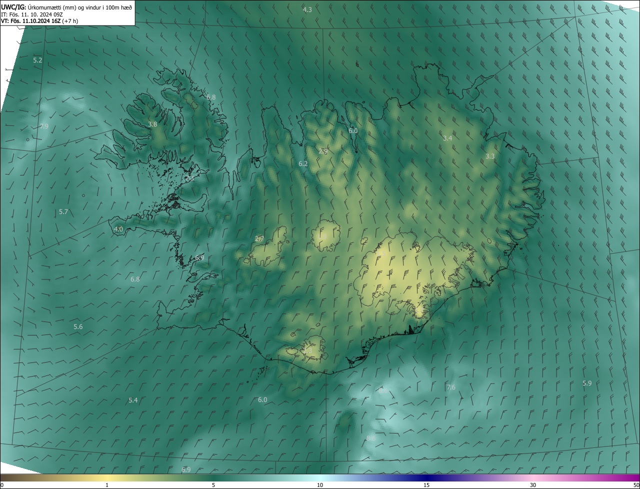The width and height of the screenshot is (640, 489).
Task: Click the color scale tick labeled 0
Action: point(1,485)
